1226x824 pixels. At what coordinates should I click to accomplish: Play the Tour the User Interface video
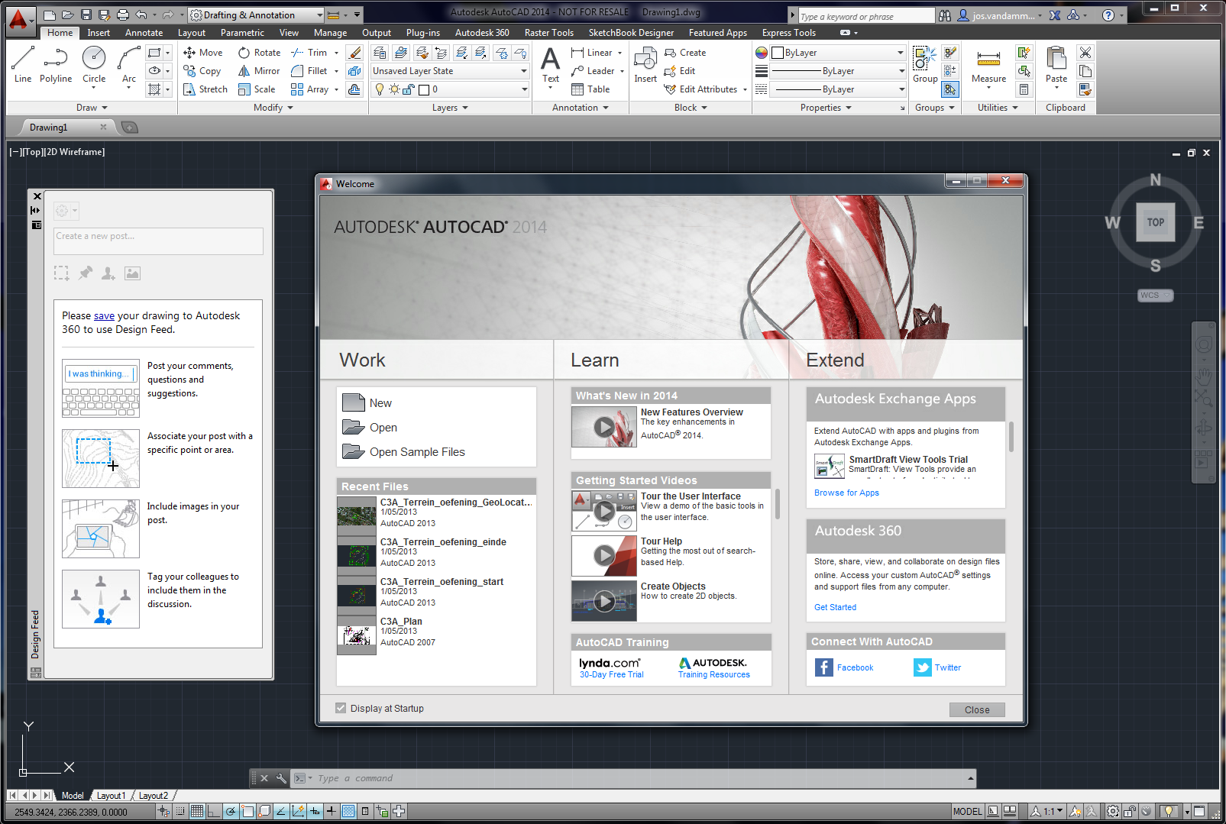tap(604, 511)
